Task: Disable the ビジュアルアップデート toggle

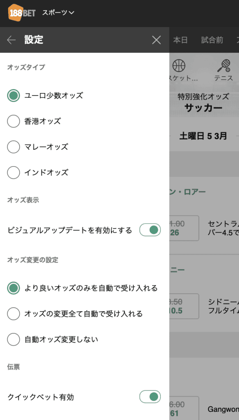Action: click(150, 230)
